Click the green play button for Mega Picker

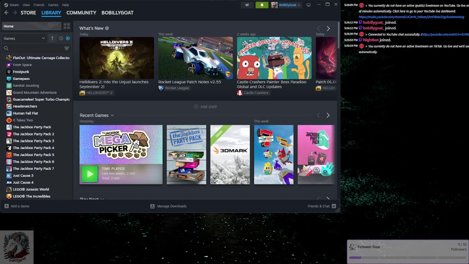[90, 174]
